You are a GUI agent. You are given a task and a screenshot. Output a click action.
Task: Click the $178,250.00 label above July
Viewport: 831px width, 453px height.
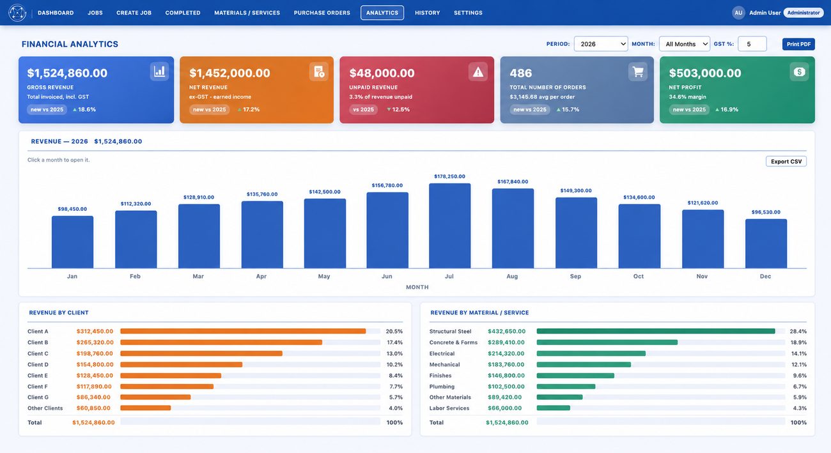(450, 176)
